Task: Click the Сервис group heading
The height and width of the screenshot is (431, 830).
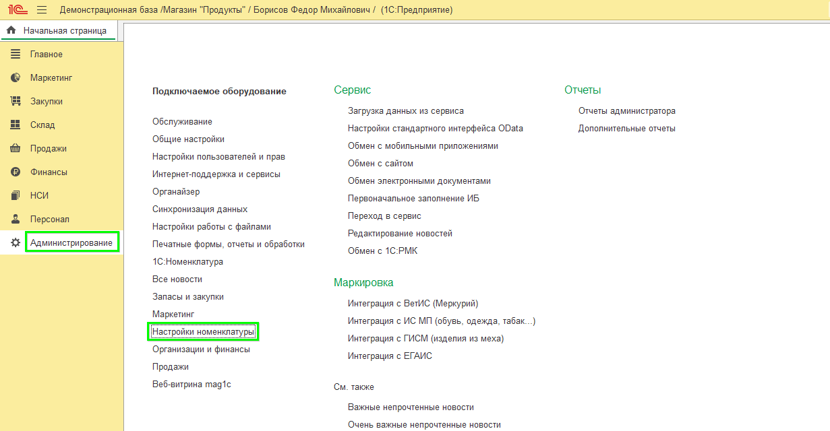Action: coord(353,90)
